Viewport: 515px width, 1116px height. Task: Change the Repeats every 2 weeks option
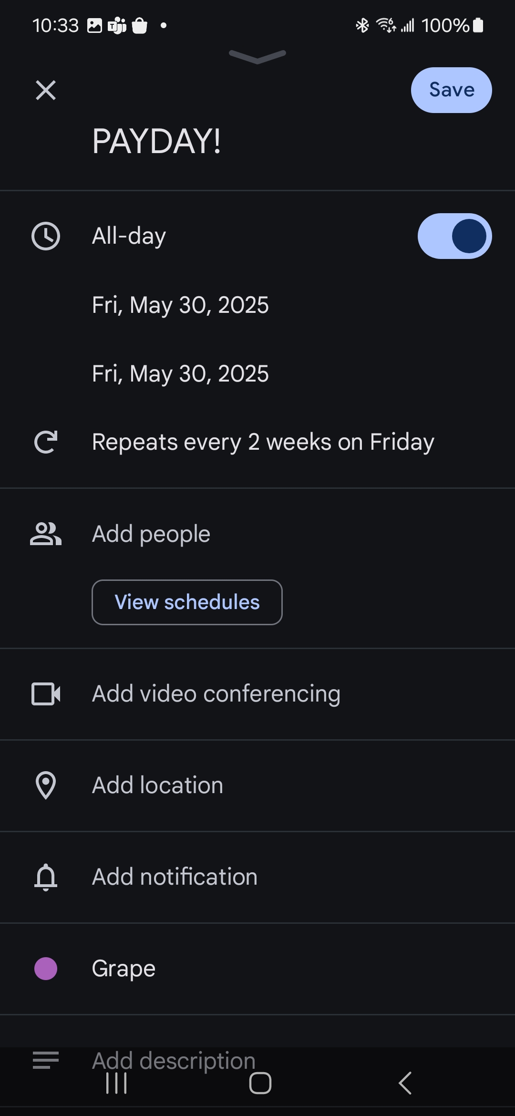263,442
